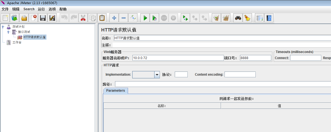Select 工作台 in the tree
The width and height of the screenshot is (331, 132).
(x=17, y=42)
